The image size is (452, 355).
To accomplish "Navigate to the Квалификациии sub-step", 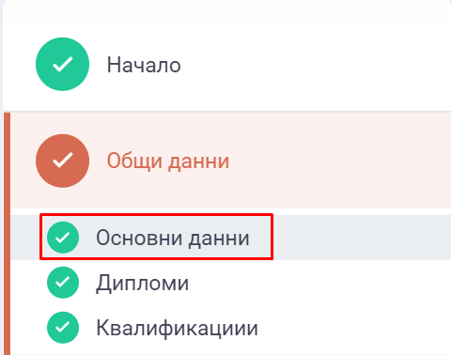I will [177, 328].
